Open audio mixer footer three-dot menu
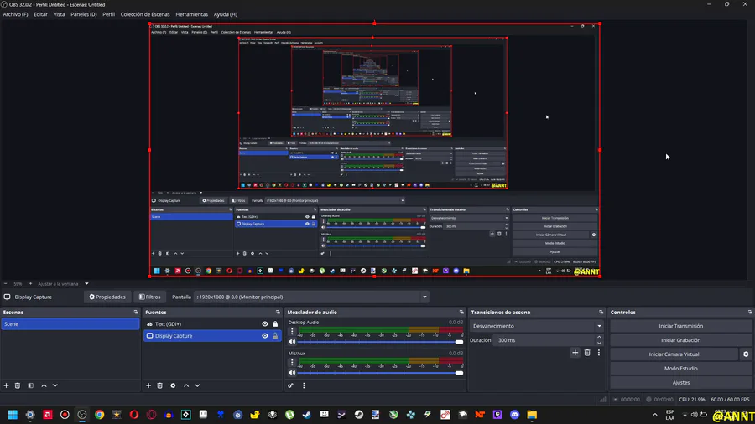The image size is (755, 424). coord(304,385)
